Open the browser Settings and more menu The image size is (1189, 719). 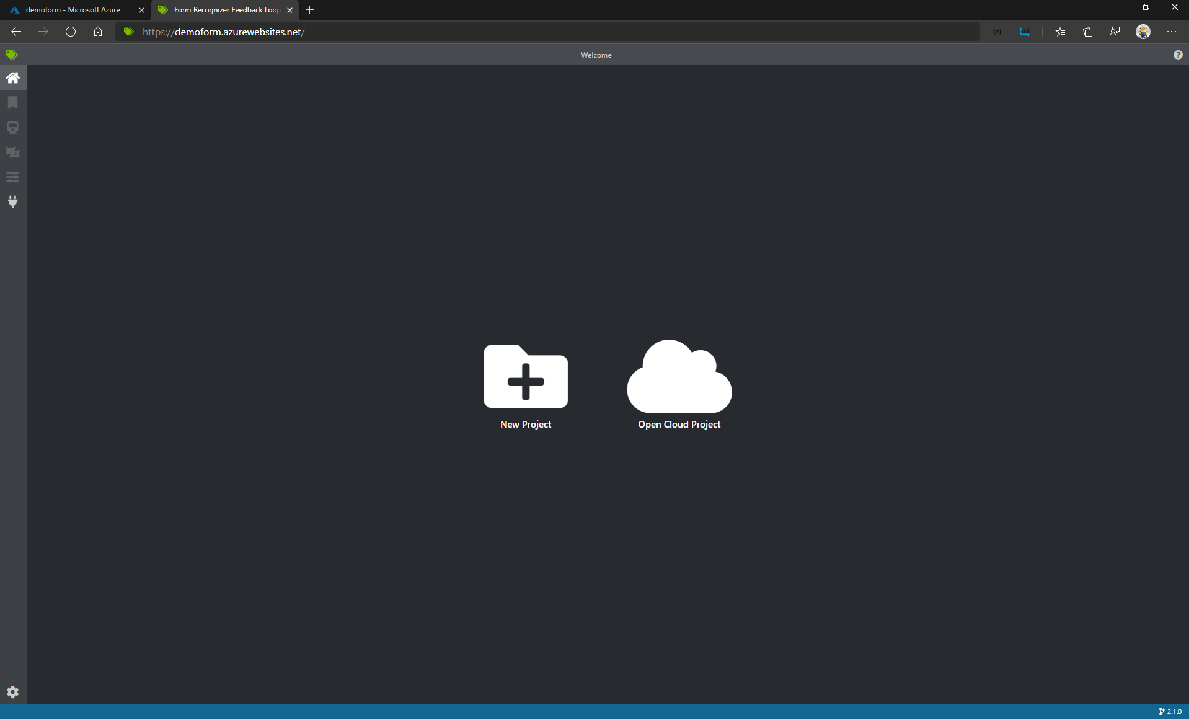click(1172, 32)
